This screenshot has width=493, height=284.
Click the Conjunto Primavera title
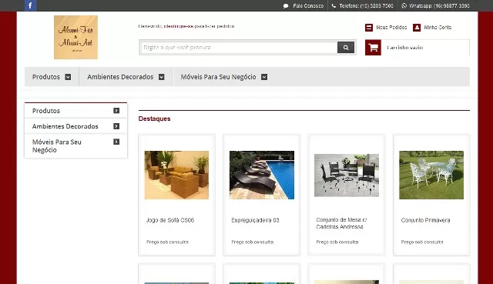[425, 220]
